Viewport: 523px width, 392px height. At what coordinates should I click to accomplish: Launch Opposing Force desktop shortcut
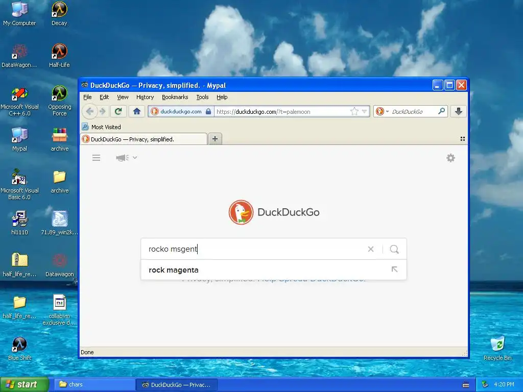[x=59, y=101]
